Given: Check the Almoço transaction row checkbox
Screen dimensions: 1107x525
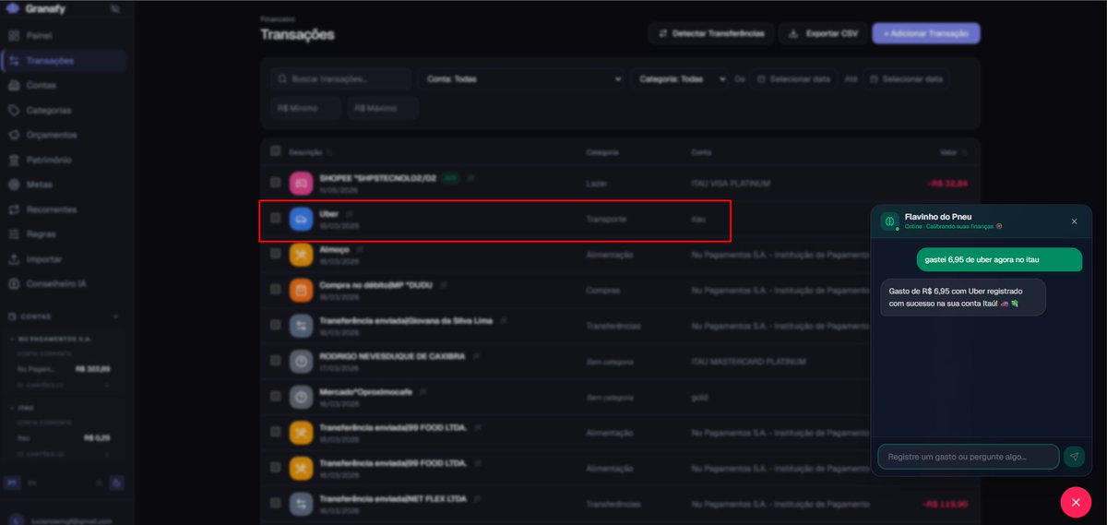Looking at the screenshot, I should 276,254.
